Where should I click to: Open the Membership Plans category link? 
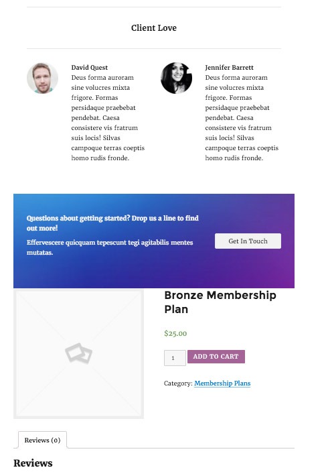click(x=222, y=383)
